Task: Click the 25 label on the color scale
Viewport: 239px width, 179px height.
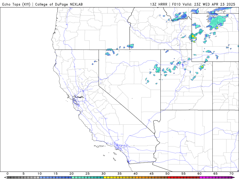Action: coord(88,174)
